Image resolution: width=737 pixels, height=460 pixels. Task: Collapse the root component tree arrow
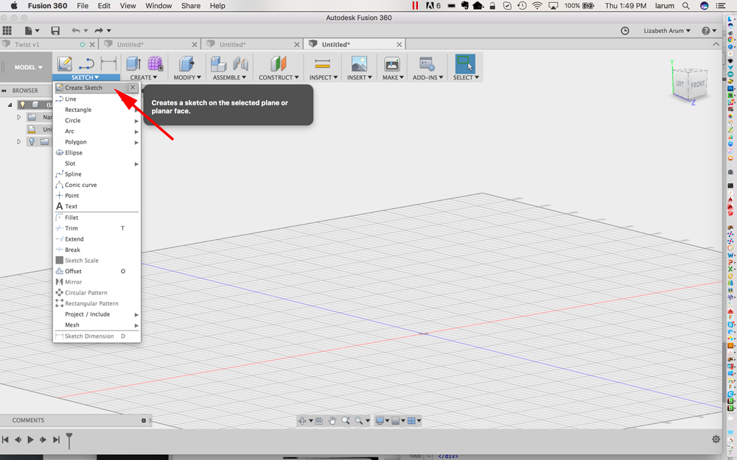(x=10, y=105)
